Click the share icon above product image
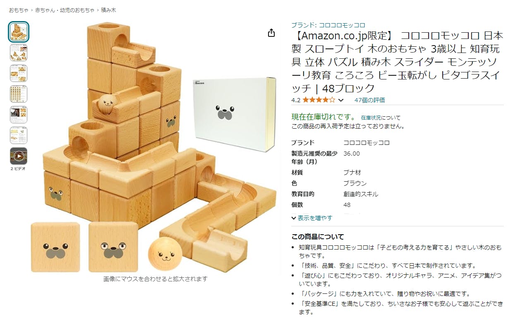The image size is (508, 317). (271, 33)
